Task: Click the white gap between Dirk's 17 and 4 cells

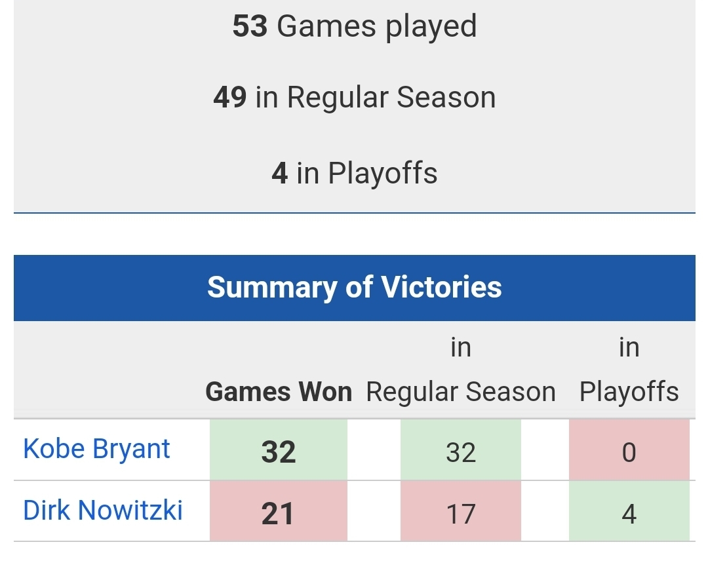Action: coord(545,512)
